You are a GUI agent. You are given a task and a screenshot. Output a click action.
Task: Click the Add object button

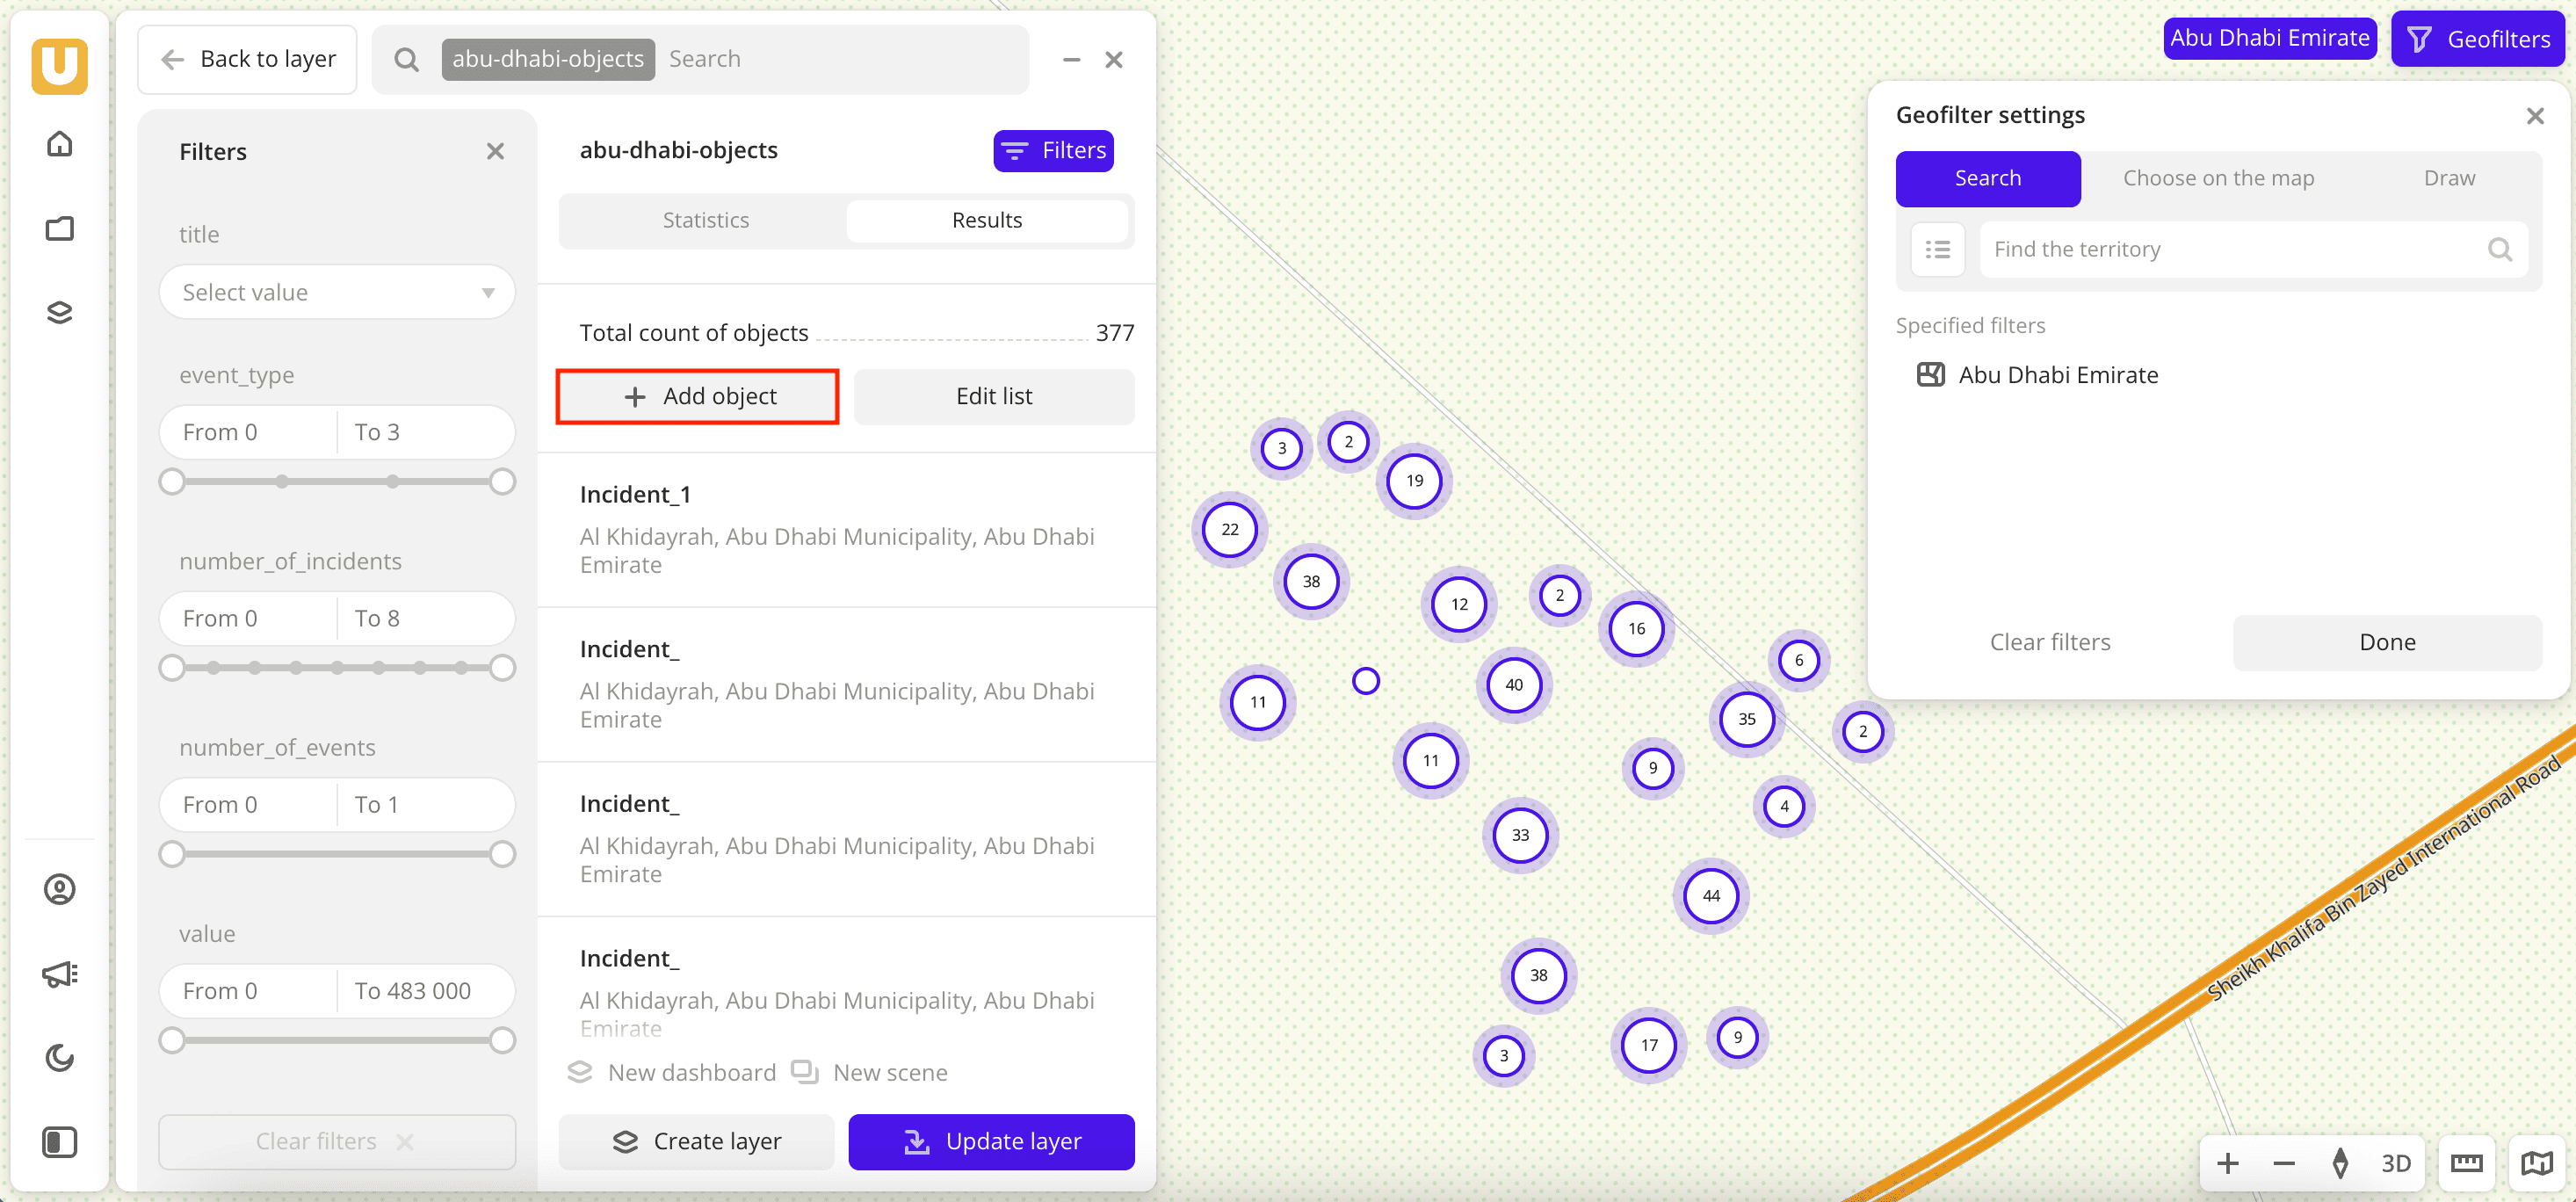pos(698,396)
